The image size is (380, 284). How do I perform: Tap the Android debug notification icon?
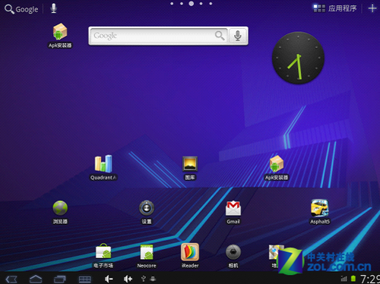point(153,279)
